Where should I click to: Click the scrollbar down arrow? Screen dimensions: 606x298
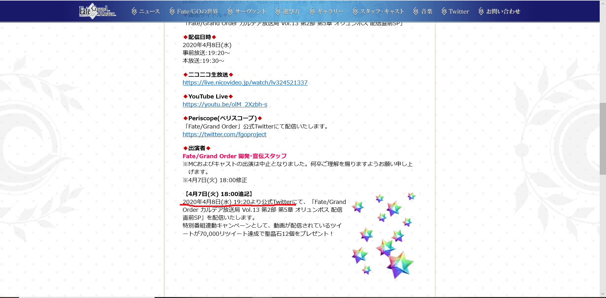[603, 294]
